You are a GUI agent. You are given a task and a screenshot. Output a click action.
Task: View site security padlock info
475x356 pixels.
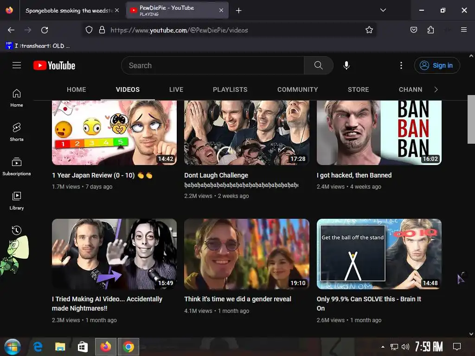(102, 30)
